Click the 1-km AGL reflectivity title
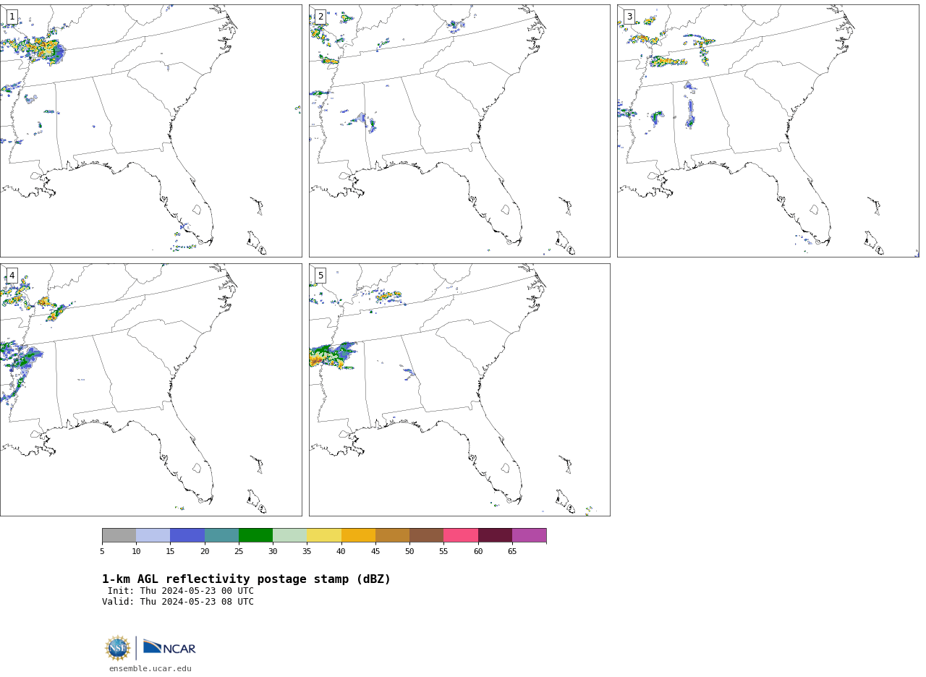 pyautogui.click(x=246, y=579)
